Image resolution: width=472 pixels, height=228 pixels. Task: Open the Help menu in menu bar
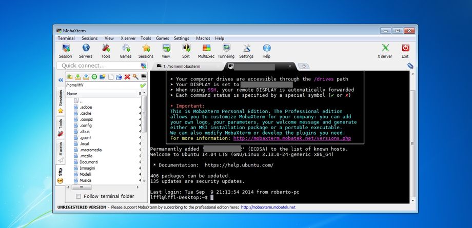click(x=220, y=38)
